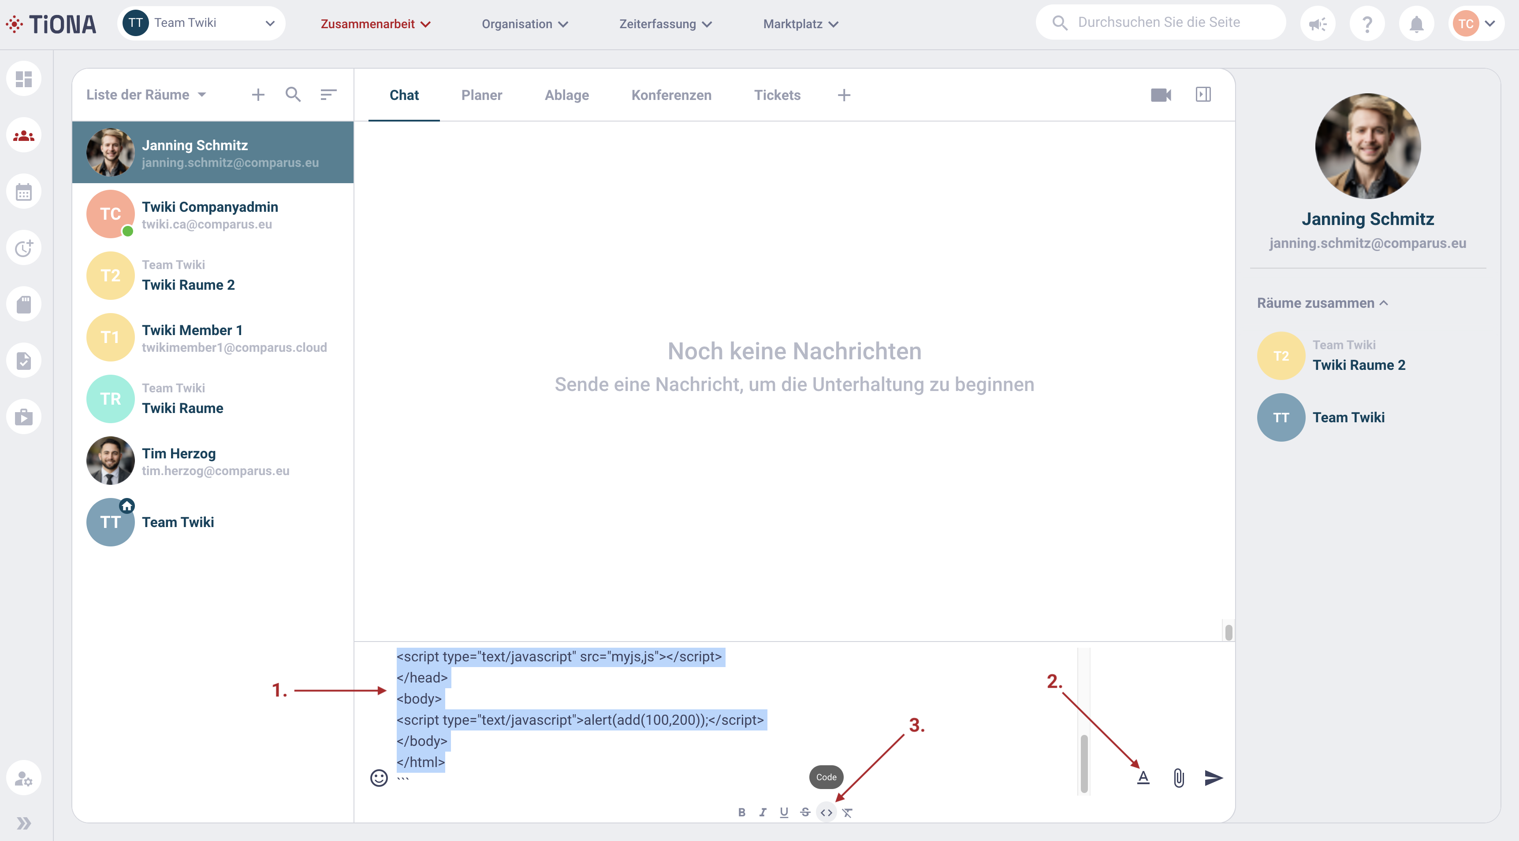The width and height of the screenshot is (1519, 841).
Task: Expand the sidebar with the double arrow
Action: coord(24,823)
